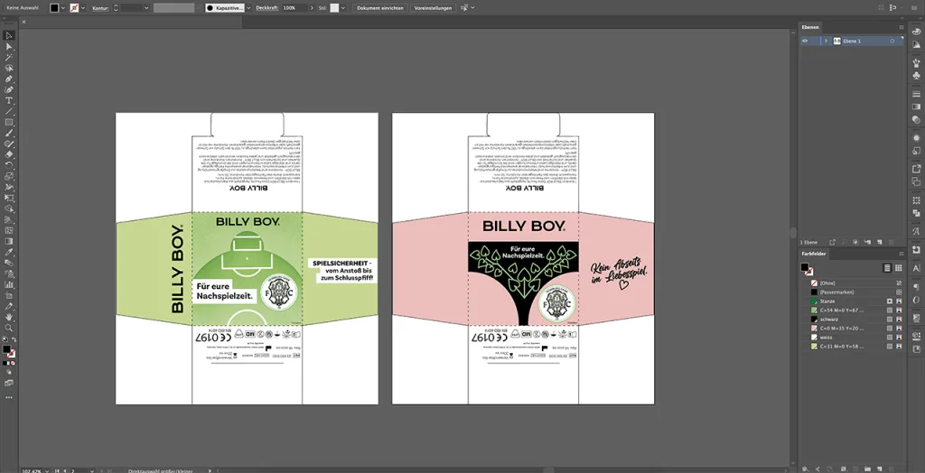Select the Column Graph tool
This screenshot has width=925, height=473.
click(x=9, y=284)
